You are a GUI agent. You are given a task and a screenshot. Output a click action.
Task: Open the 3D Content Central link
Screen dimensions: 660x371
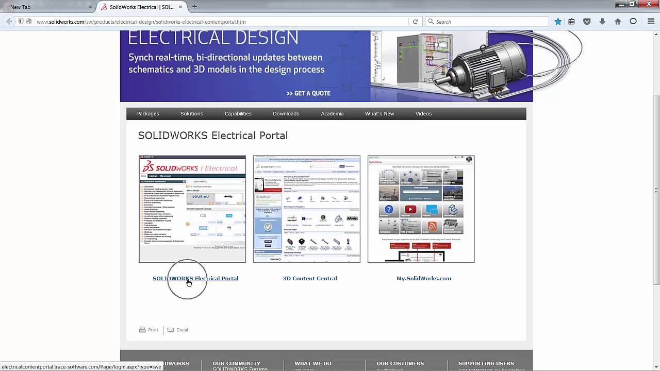point(310,278)
